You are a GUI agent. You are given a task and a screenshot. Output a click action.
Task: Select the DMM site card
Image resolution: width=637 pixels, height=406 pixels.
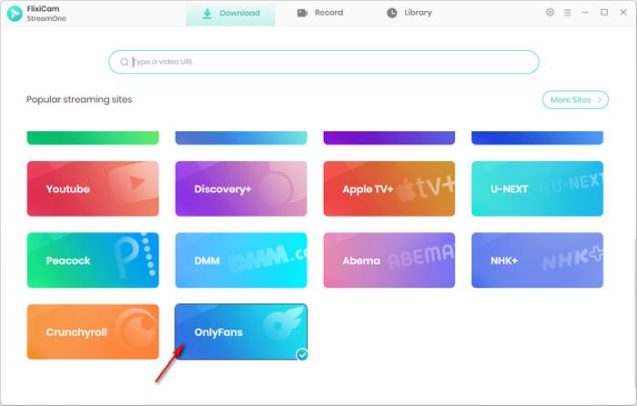[241, 260]
